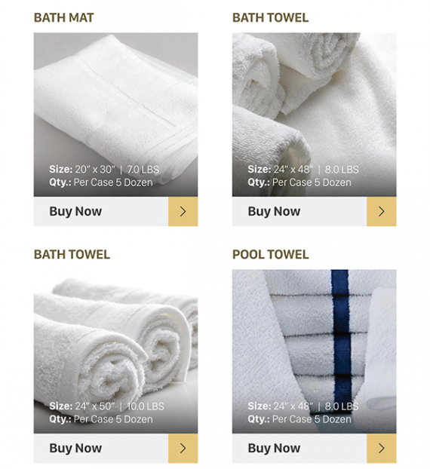This screenshot has height=469, width=430.
Task: Open the BATH MAT heading
Action: click(63, 17)
